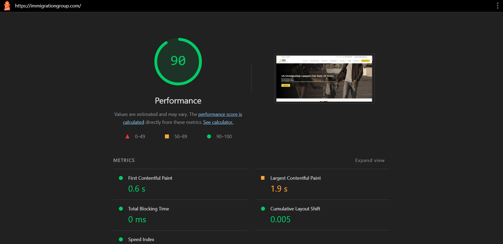Click the page screenshot thumbnail
Viewport: 503px width, 244px height.
click(x=324, y=79)
